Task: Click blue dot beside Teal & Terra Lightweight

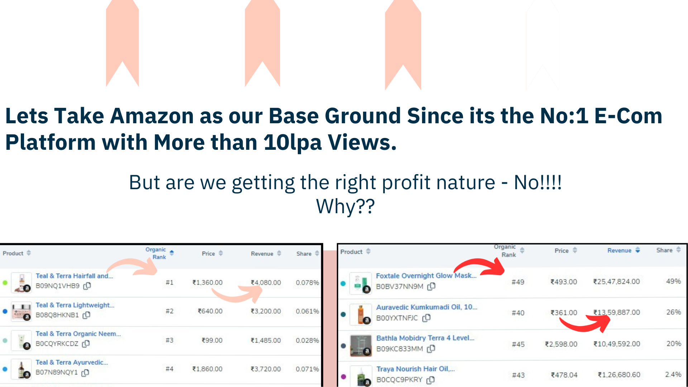Action: click(x=5, y=311)
